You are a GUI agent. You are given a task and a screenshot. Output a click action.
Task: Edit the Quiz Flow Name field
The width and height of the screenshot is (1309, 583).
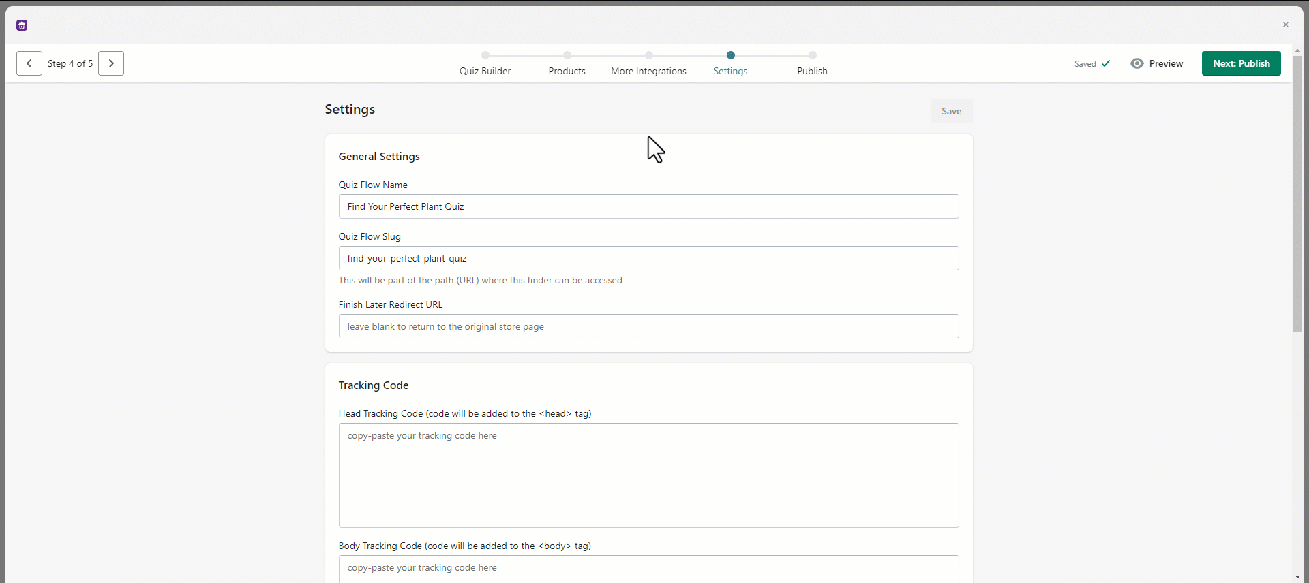pyautogui.click(x=648, y=206)
